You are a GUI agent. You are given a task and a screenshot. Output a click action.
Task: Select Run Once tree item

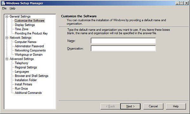coord(21,89)
